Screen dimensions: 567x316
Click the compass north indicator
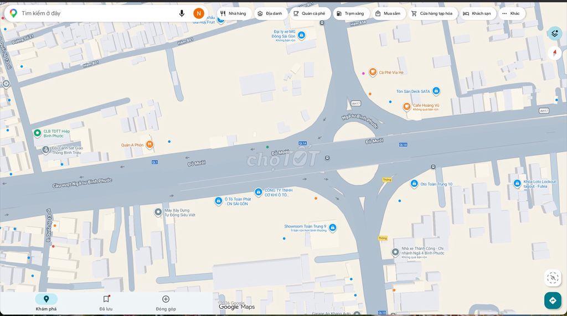[x=554, y=53]
